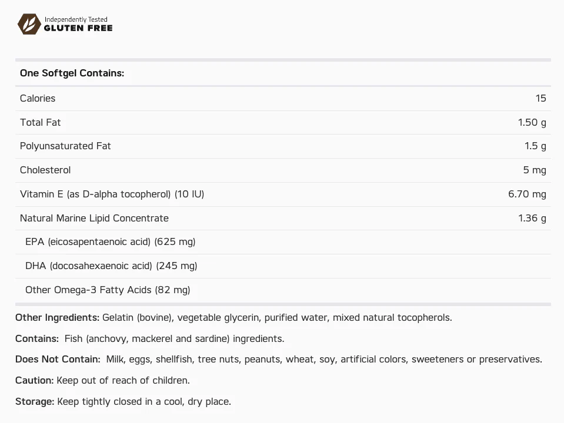
Task: Click the Does Not Contain label
Action: pos(58,360)
